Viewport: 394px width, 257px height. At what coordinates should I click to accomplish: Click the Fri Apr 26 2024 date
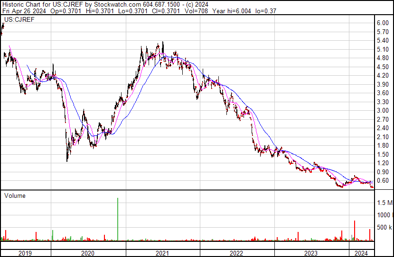click(24, 11)
